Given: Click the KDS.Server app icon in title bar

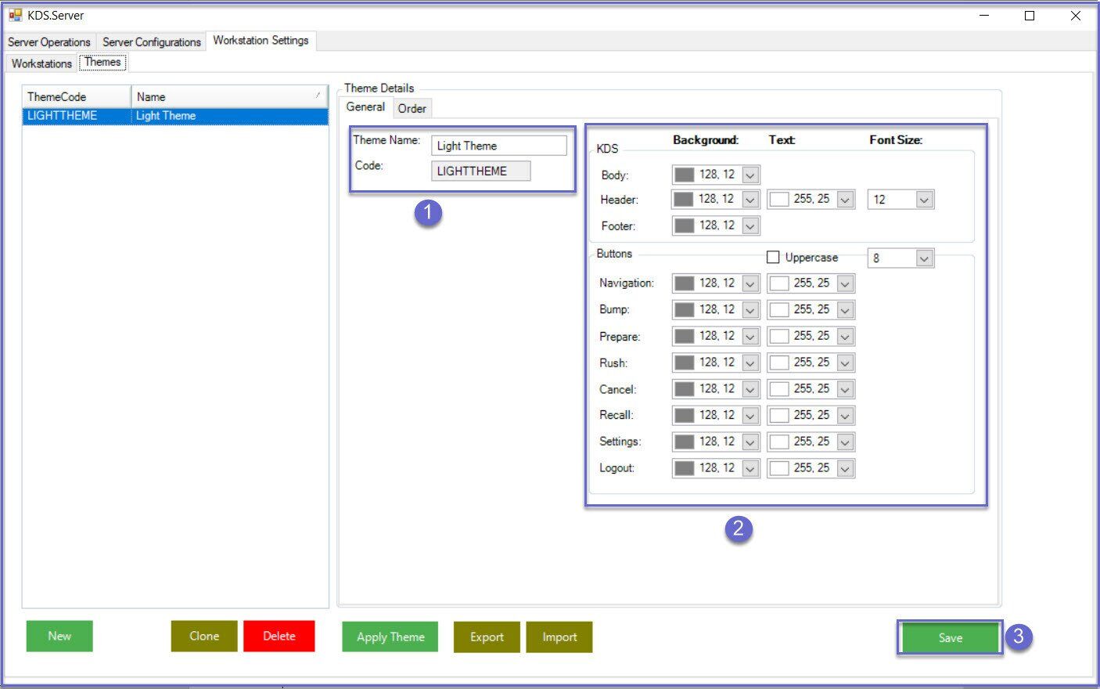Looking at the screenshot, I should pos(15,15).
